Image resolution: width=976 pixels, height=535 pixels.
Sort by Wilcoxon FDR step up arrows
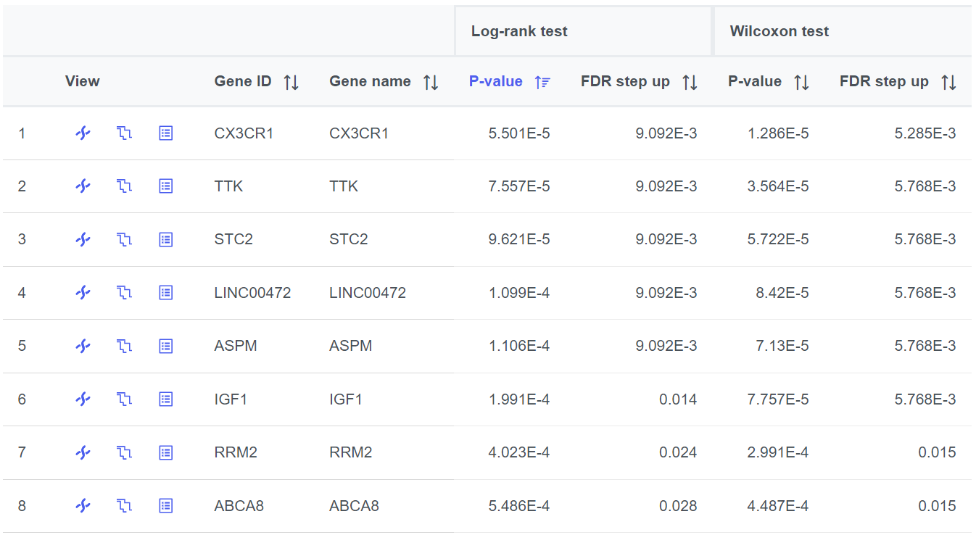click(x=948, y=82)
